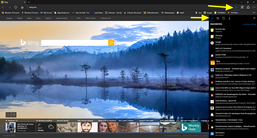Open the Outlook.com link
This screenshot has width=257, height=138.
tap(106, 18)
